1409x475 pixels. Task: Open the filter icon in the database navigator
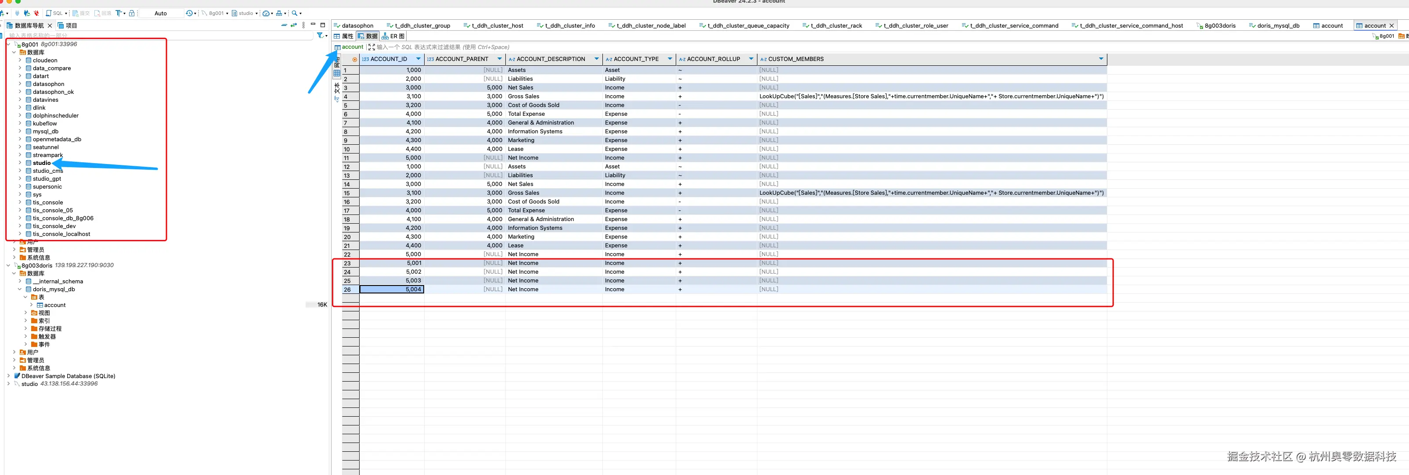coord(321,36)
